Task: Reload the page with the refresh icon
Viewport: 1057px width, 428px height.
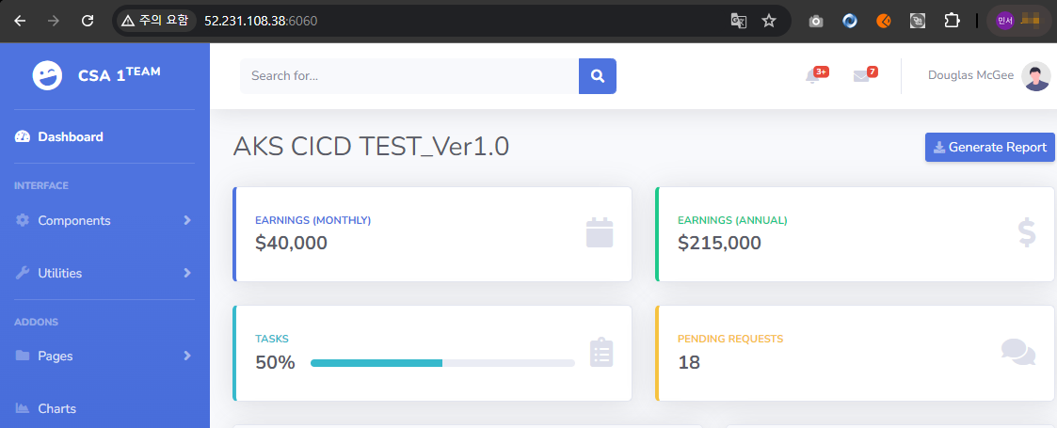Action: tap(87, 21)
